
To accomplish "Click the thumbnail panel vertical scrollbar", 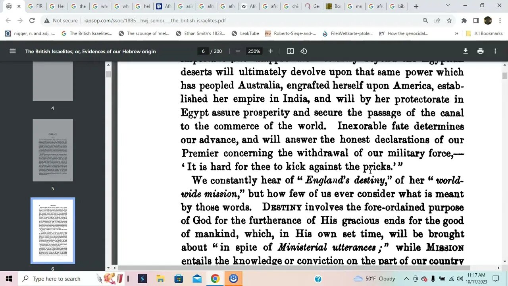I will pyautogui.click(x=108, y=74).
